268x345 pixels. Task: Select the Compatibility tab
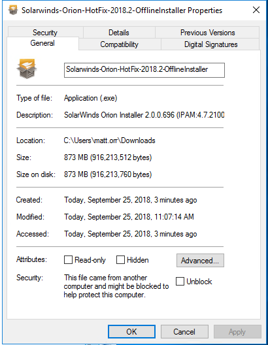point(119,44)
